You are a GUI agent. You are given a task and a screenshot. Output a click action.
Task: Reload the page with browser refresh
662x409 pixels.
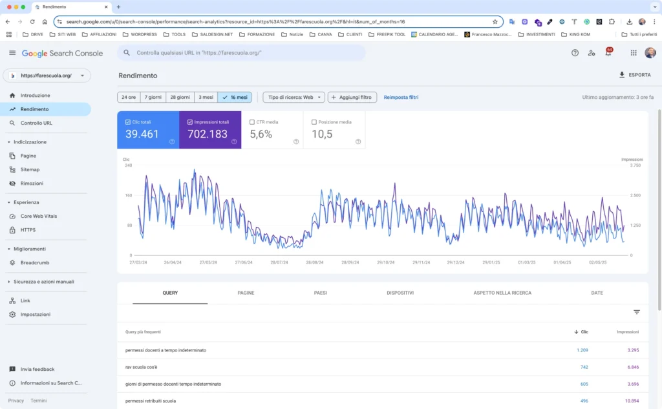32,21
